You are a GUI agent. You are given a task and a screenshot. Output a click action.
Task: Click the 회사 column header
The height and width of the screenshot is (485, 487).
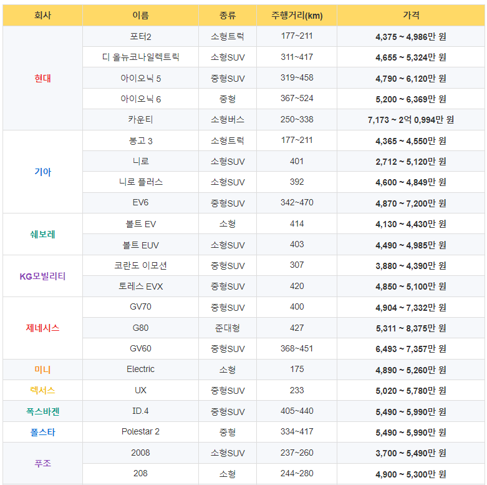42,15
